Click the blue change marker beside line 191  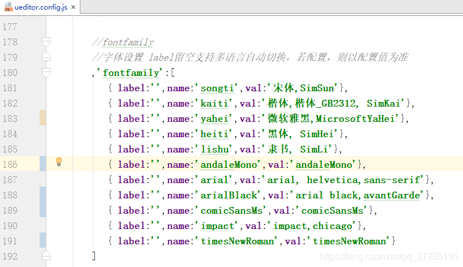[43, 240]
